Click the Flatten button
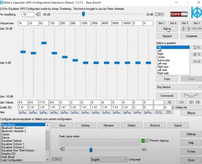202x164 pixels. coord(167,29)
